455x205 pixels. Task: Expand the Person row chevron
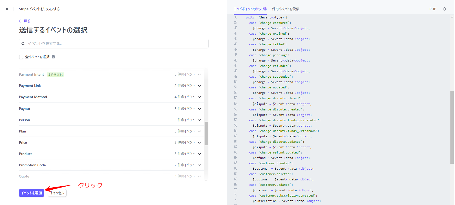pyautogui.click(x=200, y=120)
